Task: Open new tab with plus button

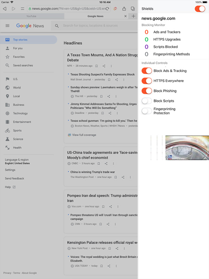Action: (x=133, y=16)
